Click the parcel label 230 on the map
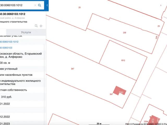 pos(124,33)
